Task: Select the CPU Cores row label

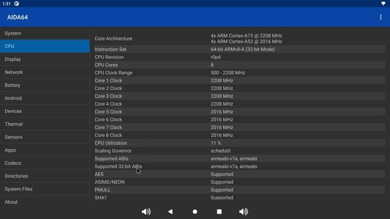Action: click(x=106, y=65)
